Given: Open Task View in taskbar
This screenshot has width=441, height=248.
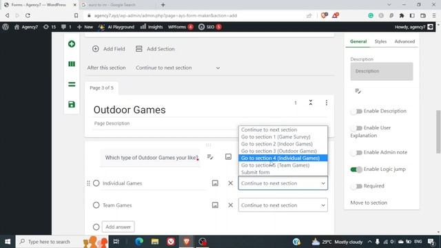Looking at the screenshot, I should click(116, 242).
